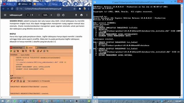Click the sqlplus horizontal scrollbar thumb

(x=97, y=97)
